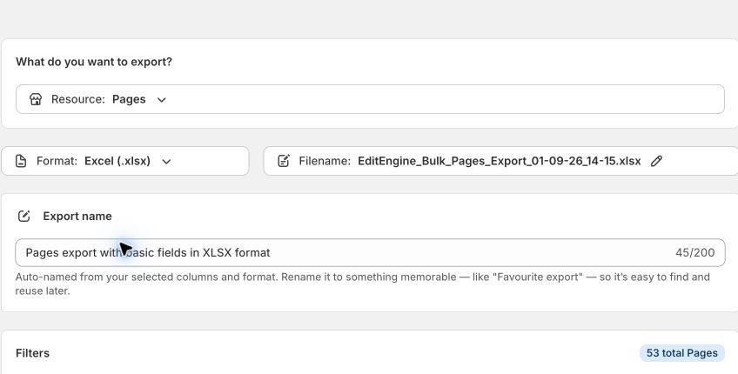738x374 pixels.
Task: Expand the chevron next to Excel (.xlsx)
Action: point(166,162)
